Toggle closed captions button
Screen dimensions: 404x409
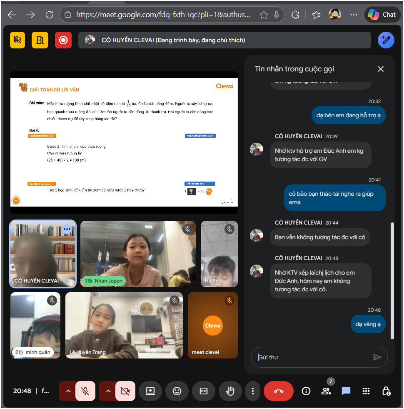coord(204,391)
